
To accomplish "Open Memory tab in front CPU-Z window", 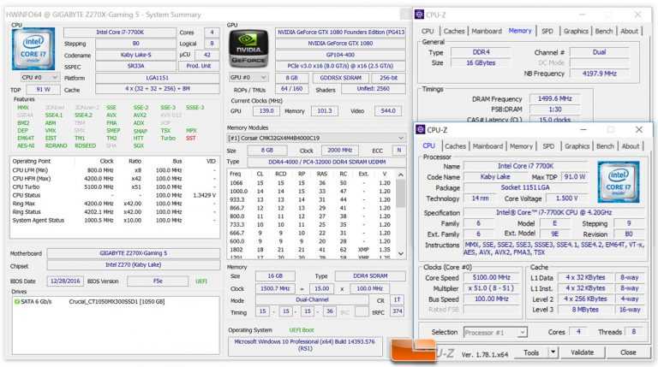I will coord(521,146).
